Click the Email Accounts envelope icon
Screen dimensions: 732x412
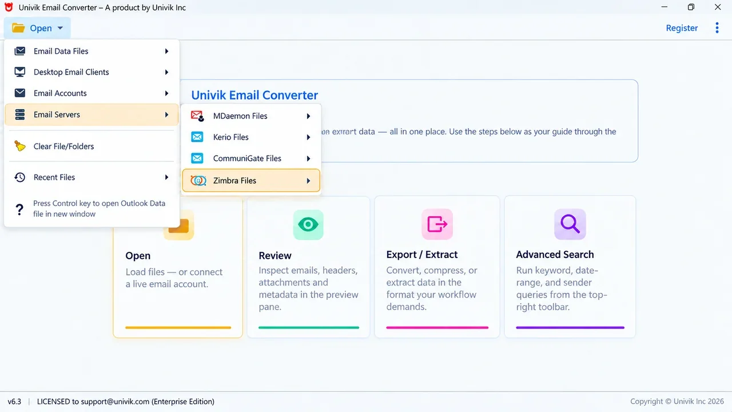(20, 93)
